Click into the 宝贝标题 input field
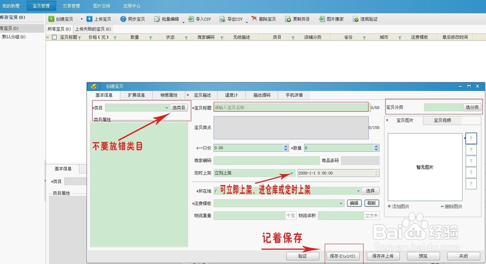 [291, 107]
